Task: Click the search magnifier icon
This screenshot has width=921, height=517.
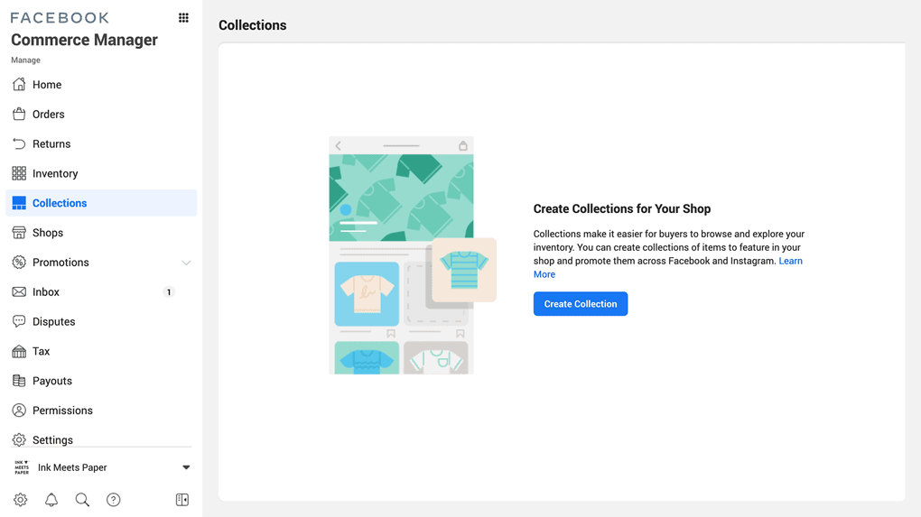Action: click(82, 499)
